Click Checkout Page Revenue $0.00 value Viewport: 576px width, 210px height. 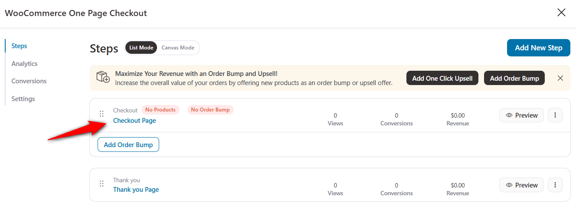tap(458, 115)
